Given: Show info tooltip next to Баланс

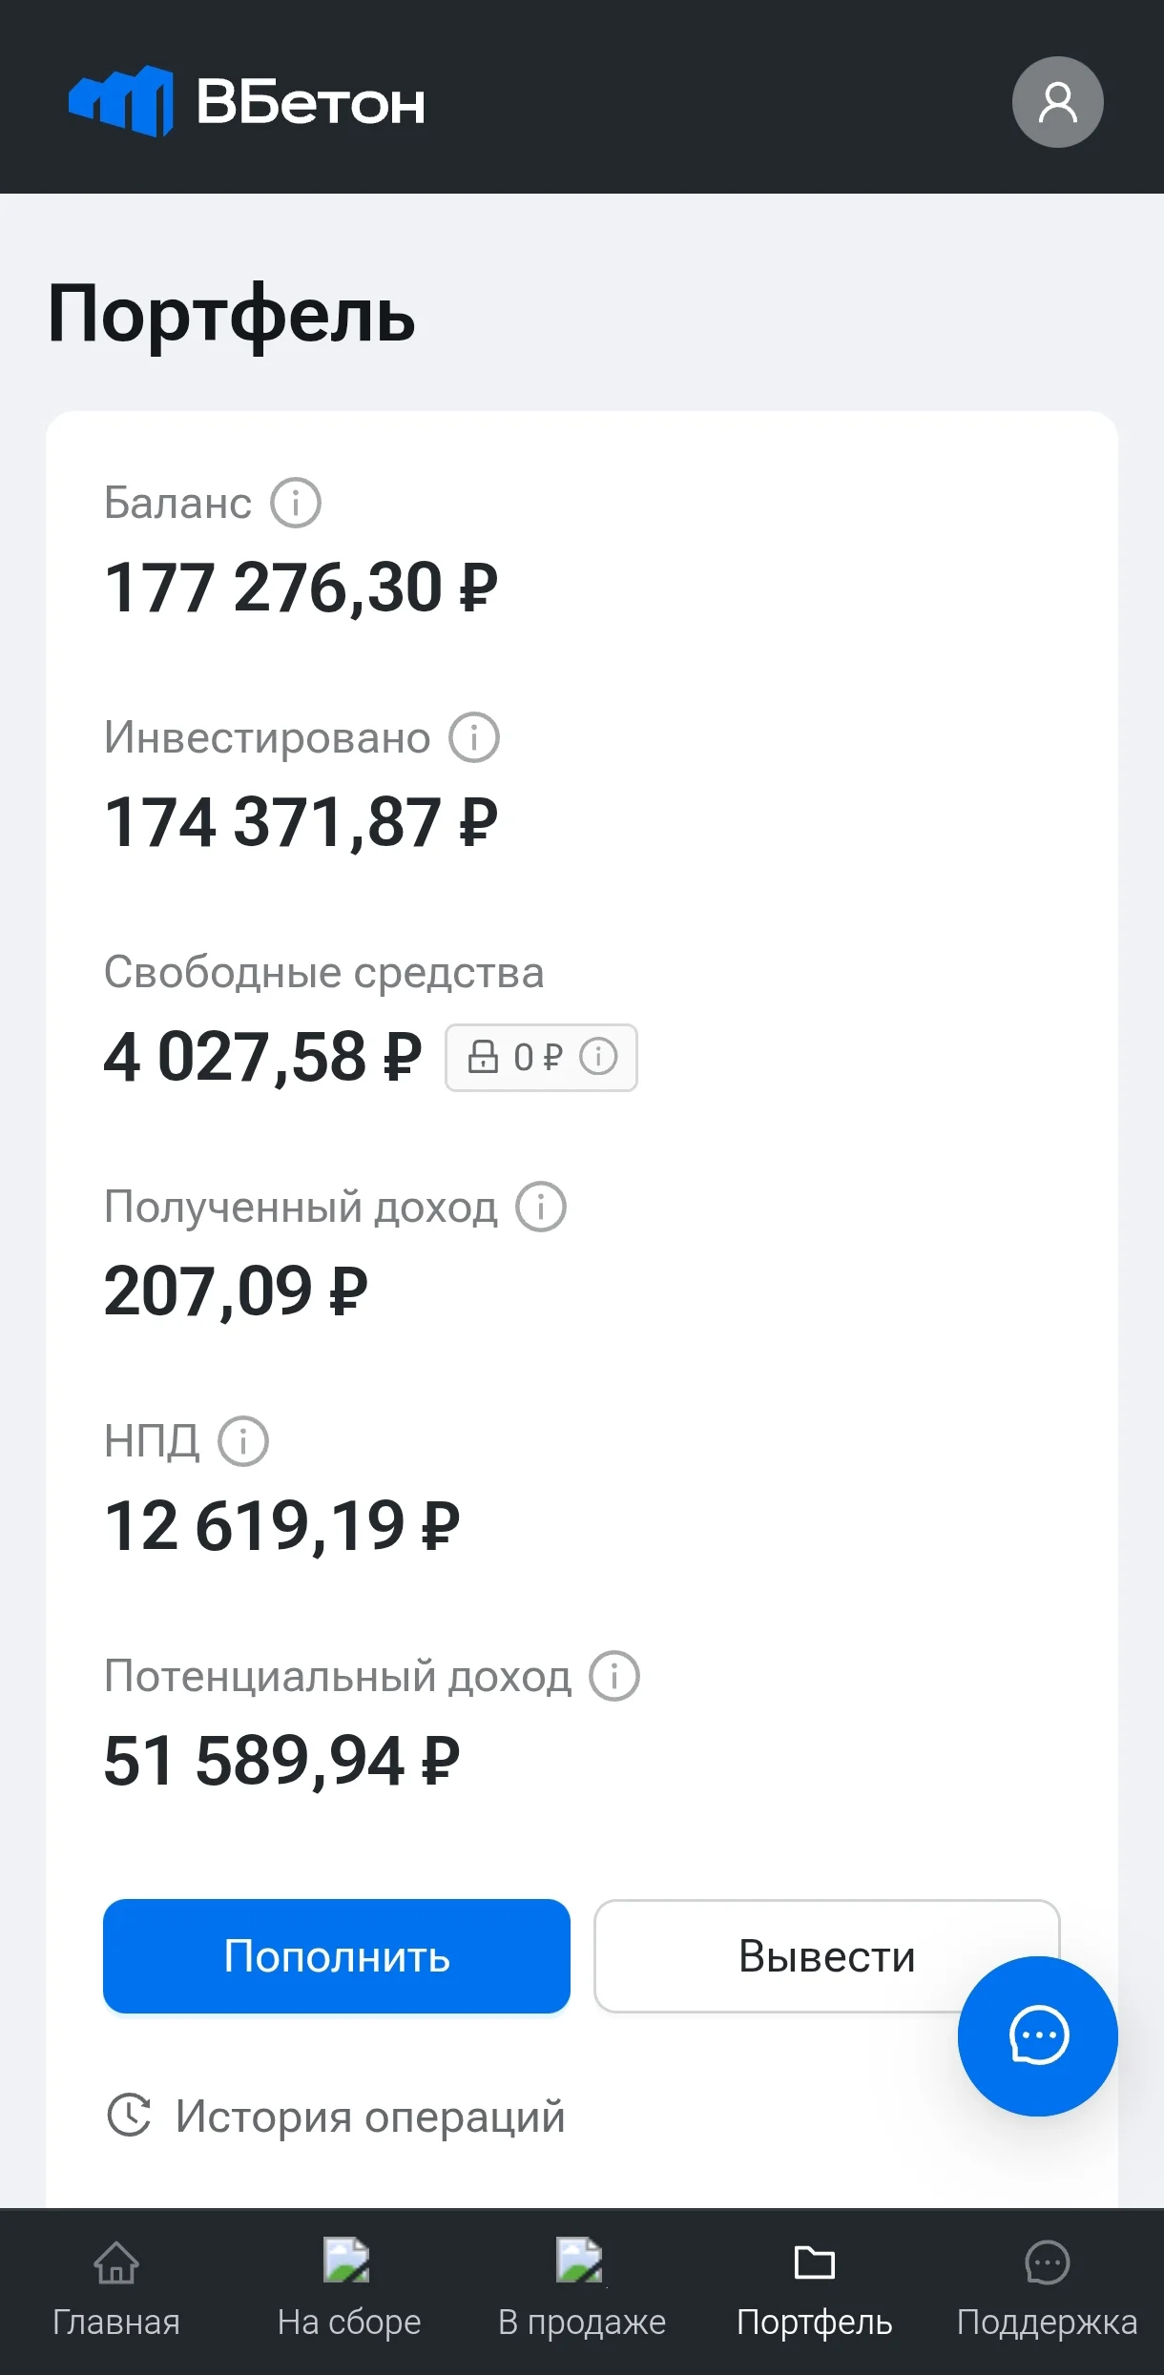Looking at the screenshot, I should (x=296, y=503).
